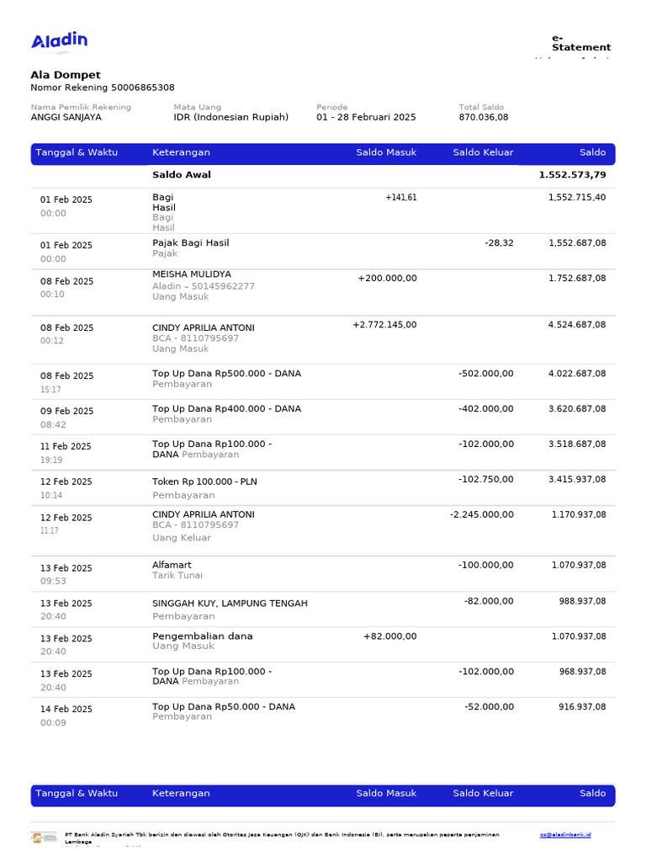Select balance 3.620.687,08
This screenshot has height=862, width=646.
pyautogui.click(x=577, y=409)
